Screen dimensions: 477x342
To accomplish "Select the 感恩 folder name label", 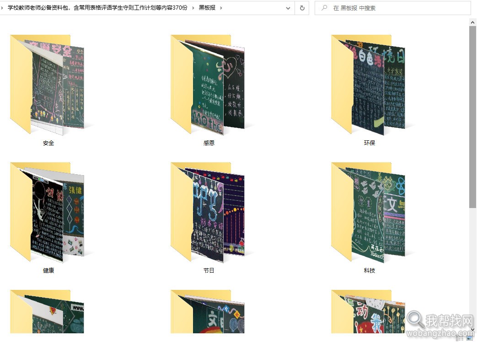I will (209, 143).
